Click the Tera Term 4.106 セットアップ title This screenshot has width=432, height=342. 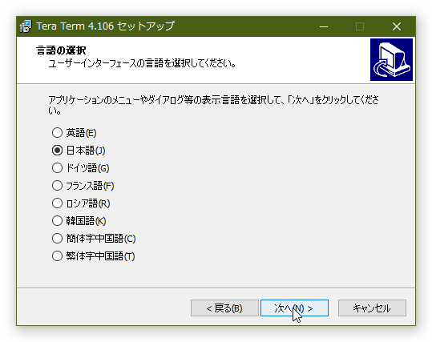point(105,26)
